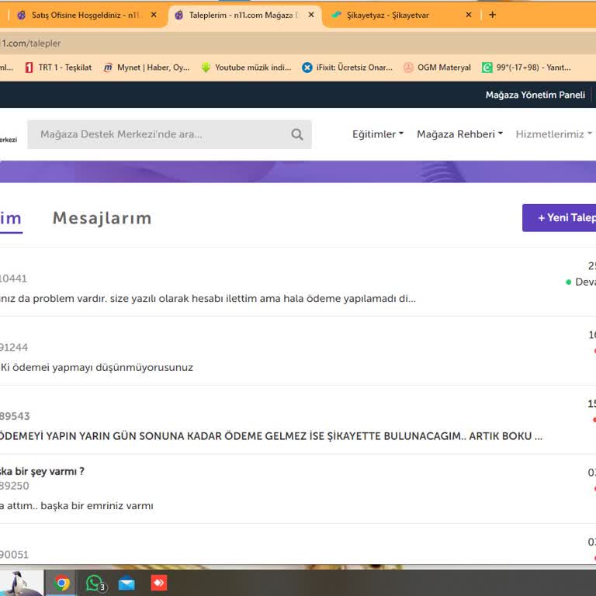Expand the Mağaza Rehberi dropdown
The width and height of the screenshot is (596, 596).
point(459,134)
